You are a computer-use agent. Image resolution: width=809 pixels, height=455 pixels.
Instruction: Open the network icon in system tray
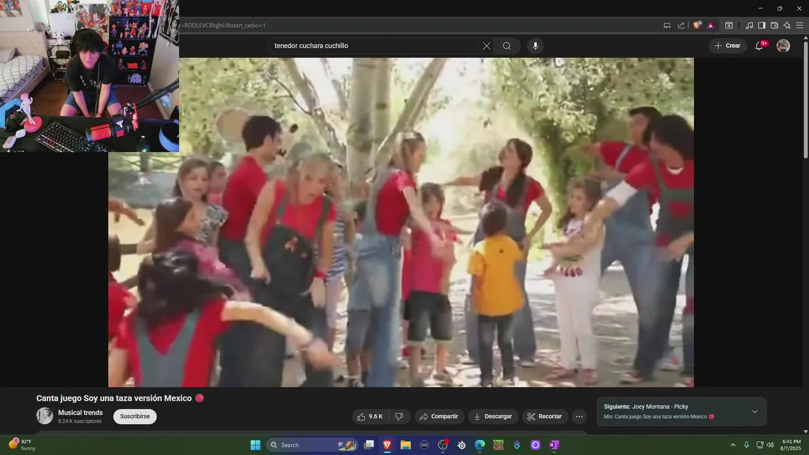(x=760, y=445)
